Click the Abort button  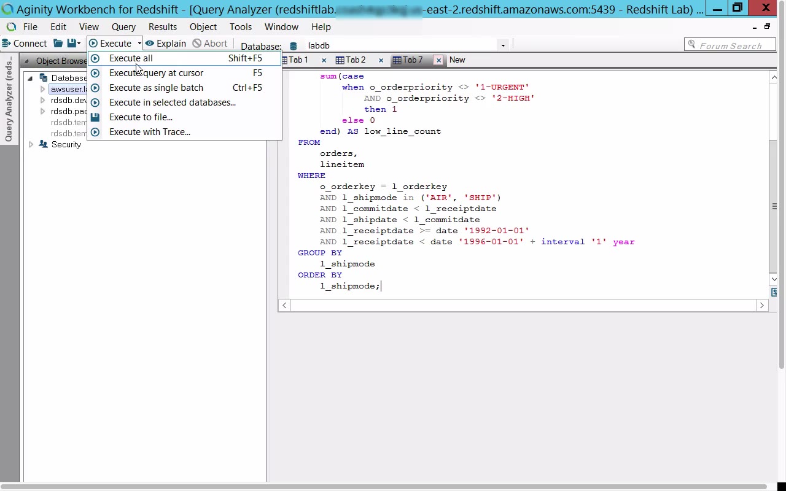[x=210, y=44]
